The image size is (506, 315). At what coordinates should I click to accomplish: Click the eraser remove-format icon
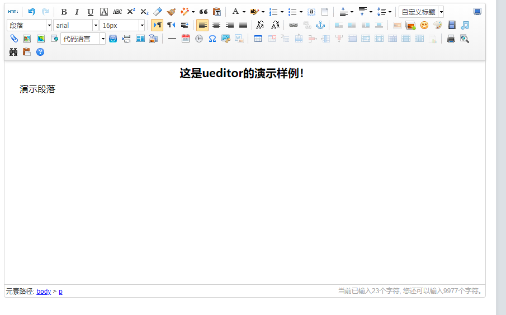(158, 12)
